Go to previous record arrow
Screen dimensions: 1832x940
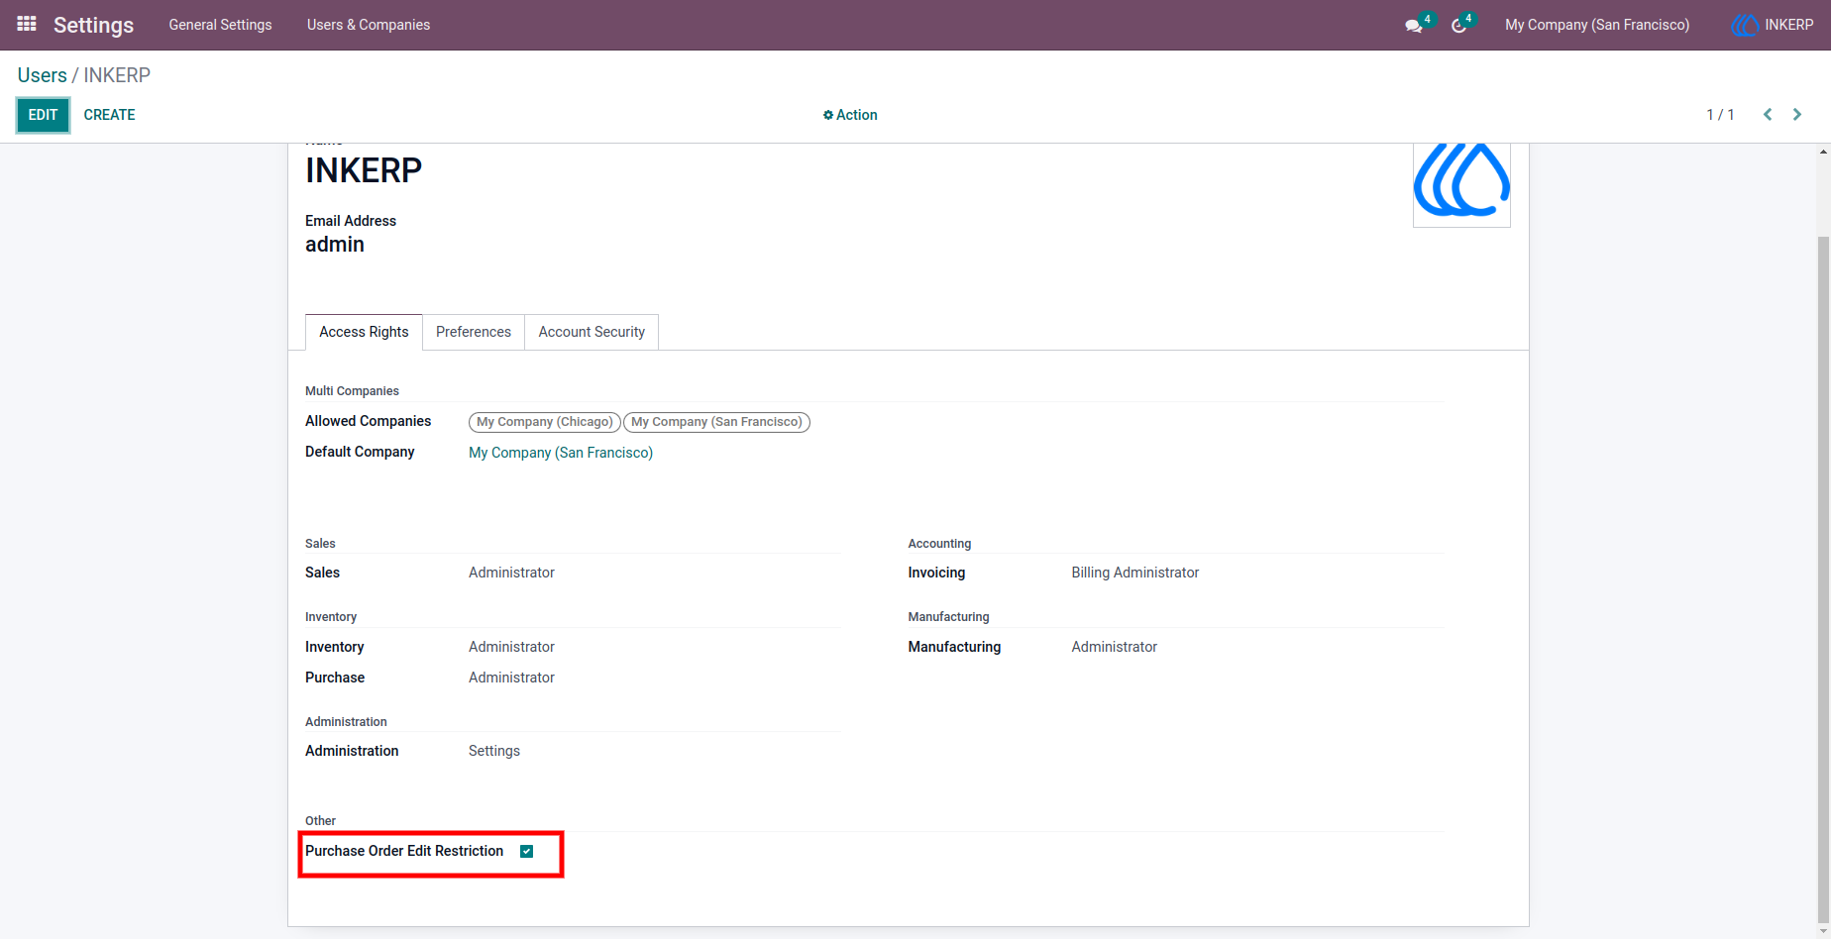[1768, 115]
